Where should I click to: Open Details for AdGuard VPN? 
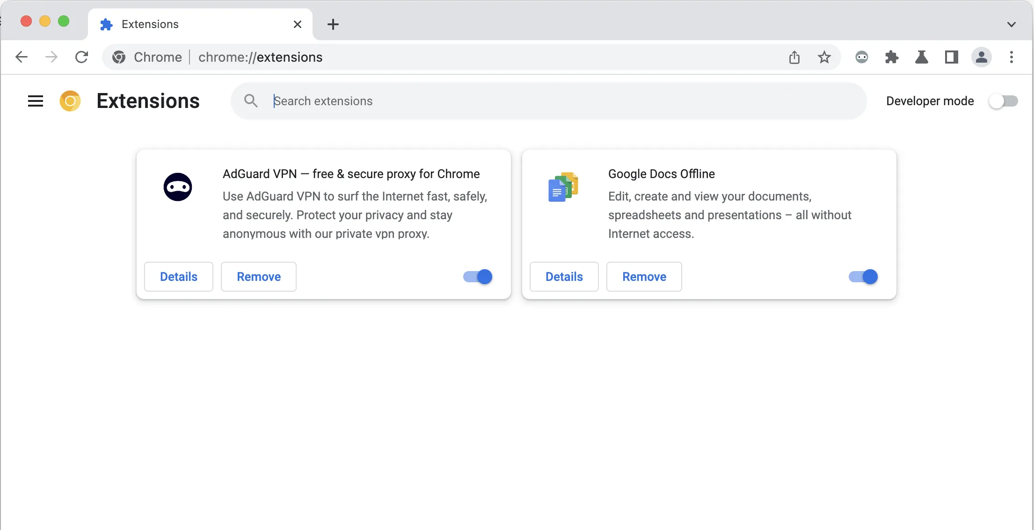[179, 277]
